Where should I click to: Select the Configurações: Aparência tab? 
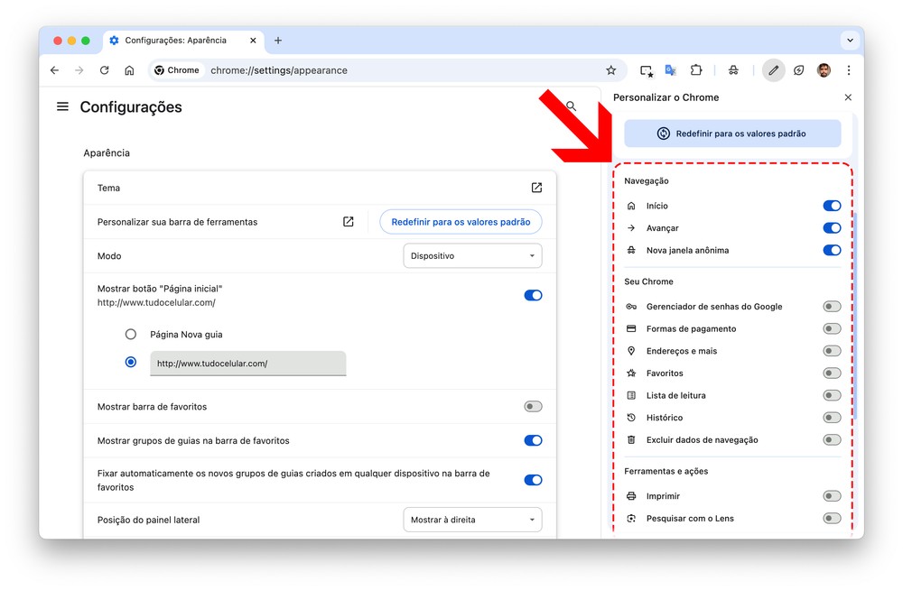183,41
